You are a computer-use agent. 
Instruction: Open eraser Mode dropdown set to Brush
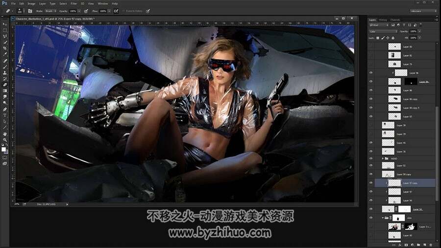(50, 11)
